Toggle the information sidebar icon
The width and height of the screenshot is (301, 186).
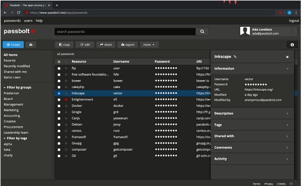coord(292,45)
